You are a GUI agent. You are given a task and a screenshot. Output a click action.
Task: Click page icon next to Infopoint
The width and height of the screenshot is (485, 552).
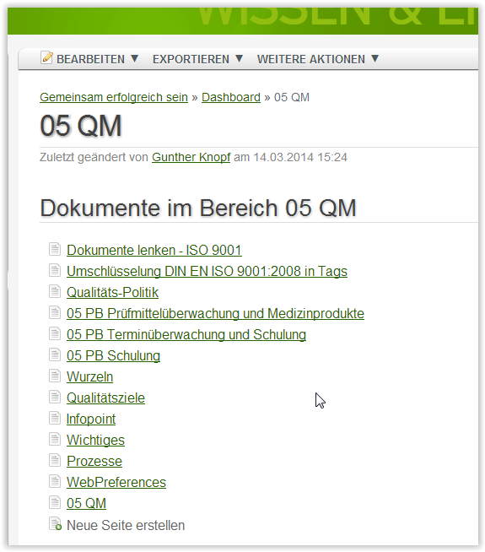55,418
